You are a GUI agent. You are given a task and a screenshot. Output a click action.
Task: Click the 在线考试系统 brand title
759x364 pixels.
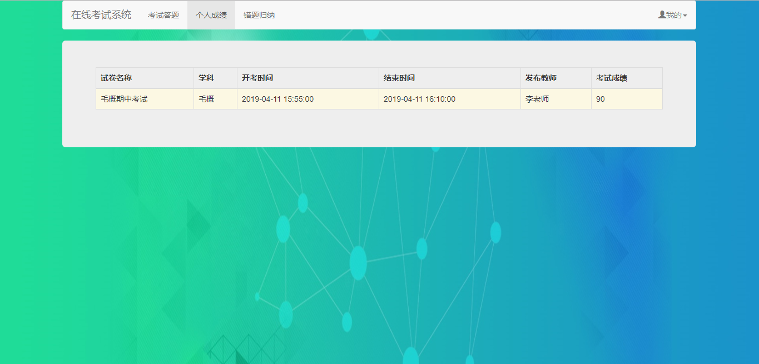pos(101,15)
